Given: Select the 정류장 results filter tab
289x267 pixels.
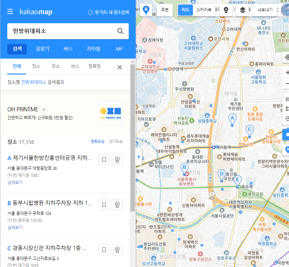Looking at the screenshot, I should pos(95,66).
